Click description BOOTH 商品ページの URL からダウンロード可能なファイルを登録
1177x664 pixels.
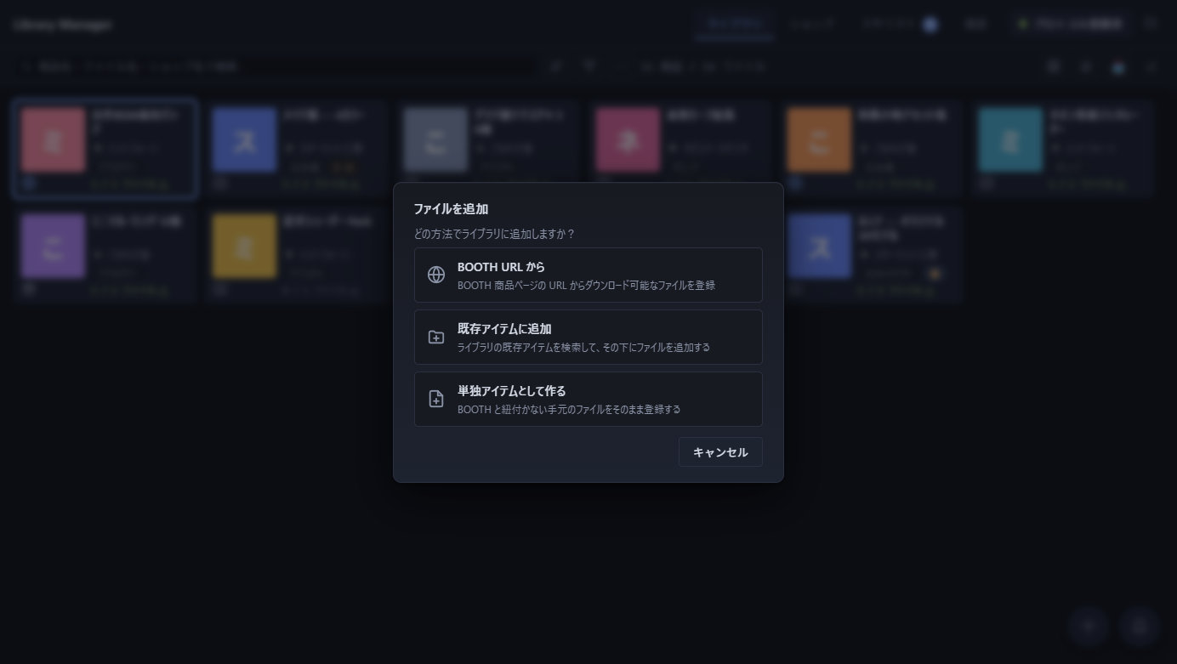[586, 286]
